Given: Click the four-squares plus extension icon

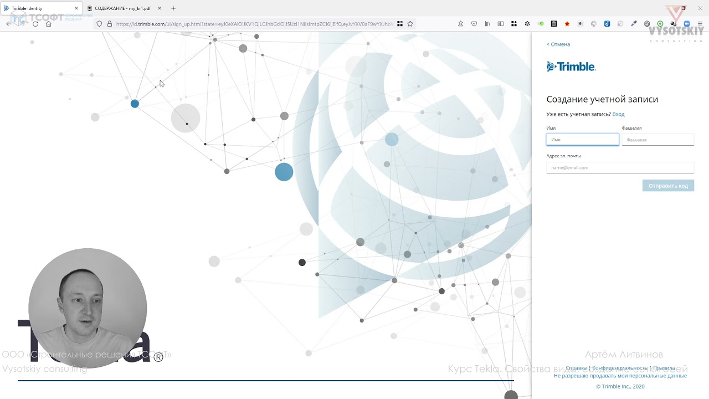Looking at the screenshot, I should (514, 24).
